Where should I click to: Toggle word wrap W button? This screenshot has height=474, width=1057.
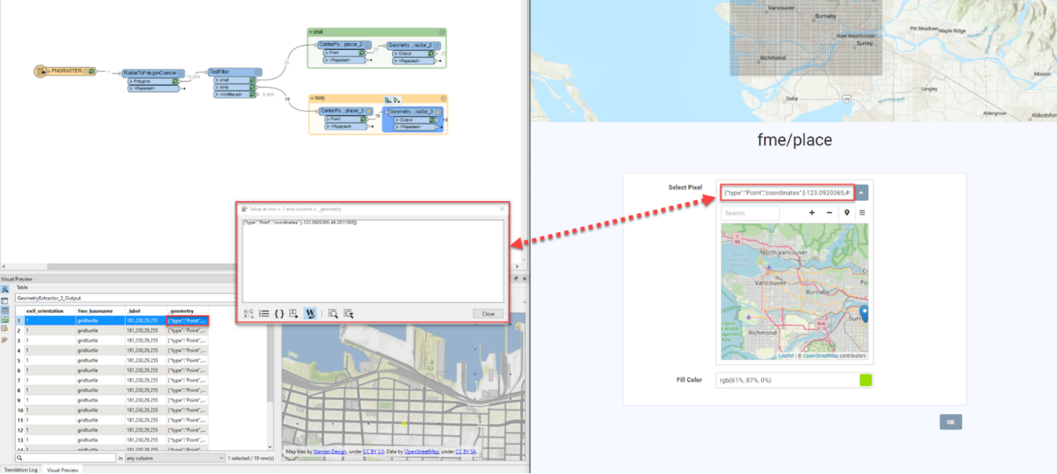click(310, 313)
